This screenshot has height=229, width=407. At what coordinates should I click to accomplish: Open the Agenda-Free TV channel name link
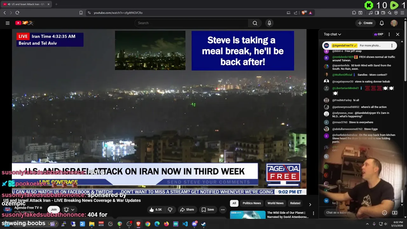[x=26, y=208]
